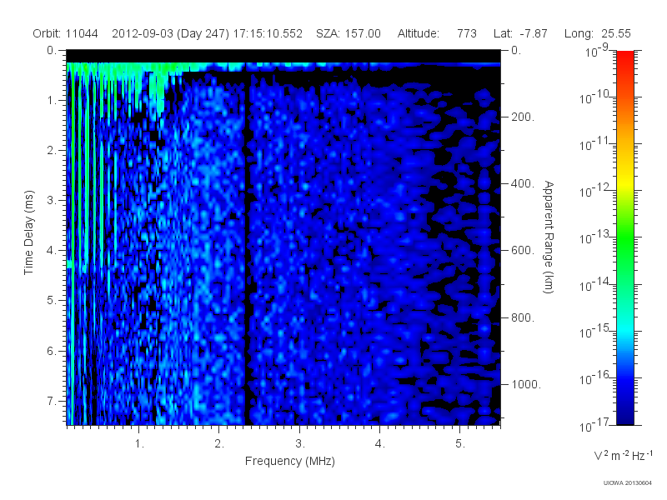Click the frequency tick label '5.'
This screenshot has height=500, width=667.
(460, 444)
